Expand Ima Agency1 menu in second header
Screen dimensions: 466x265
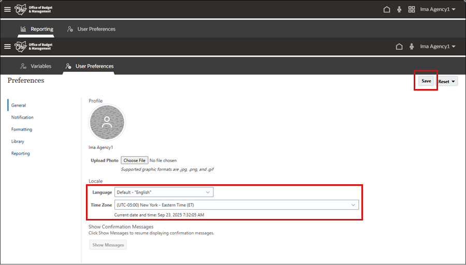(x=438, y=47)
